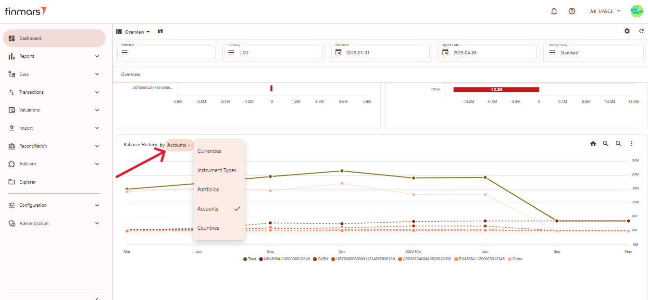
Task: Click the Date from input field
Action: click(x=380, y=52)
